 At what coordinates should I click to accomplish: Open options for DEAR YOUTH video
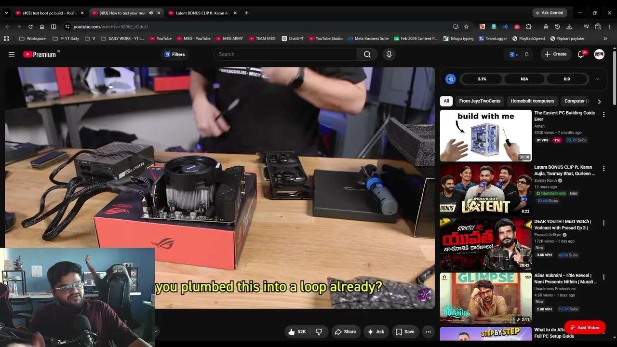click(x=604, y=224)
